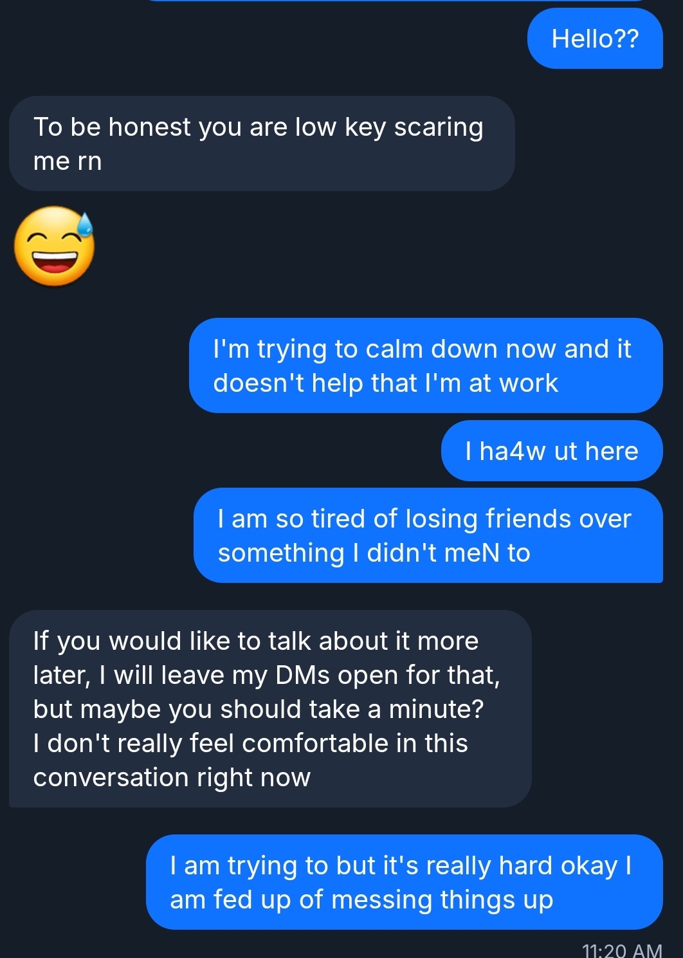Tap the "Hello??" message bubble
The width and height of the screenshot is (683, 958).
[595, 39]
